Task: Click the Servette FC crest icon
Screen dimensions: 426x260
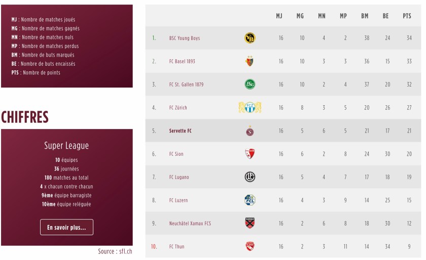Action: click(x=250, y=131)
